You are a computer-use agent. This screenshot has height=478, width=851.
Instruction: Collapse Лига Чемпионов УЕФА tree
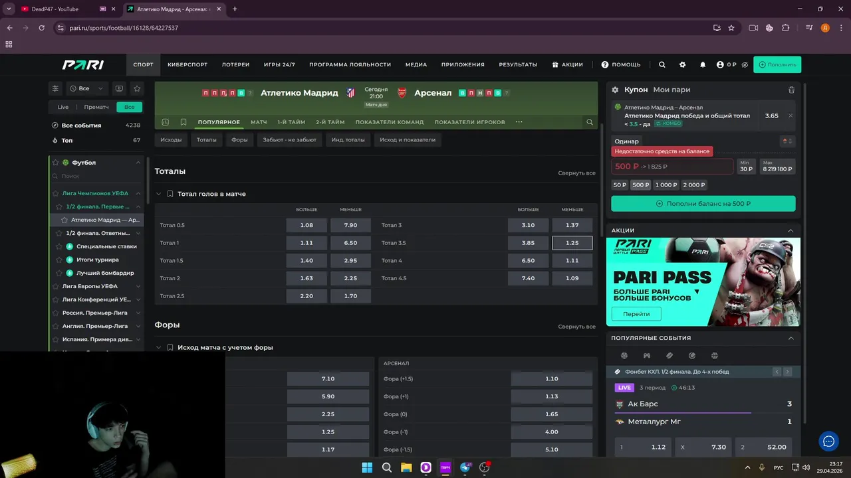pyautogui.click(x=138, y=193)
